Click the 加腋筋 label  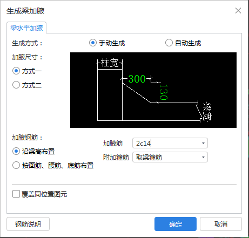pos(113,144)
